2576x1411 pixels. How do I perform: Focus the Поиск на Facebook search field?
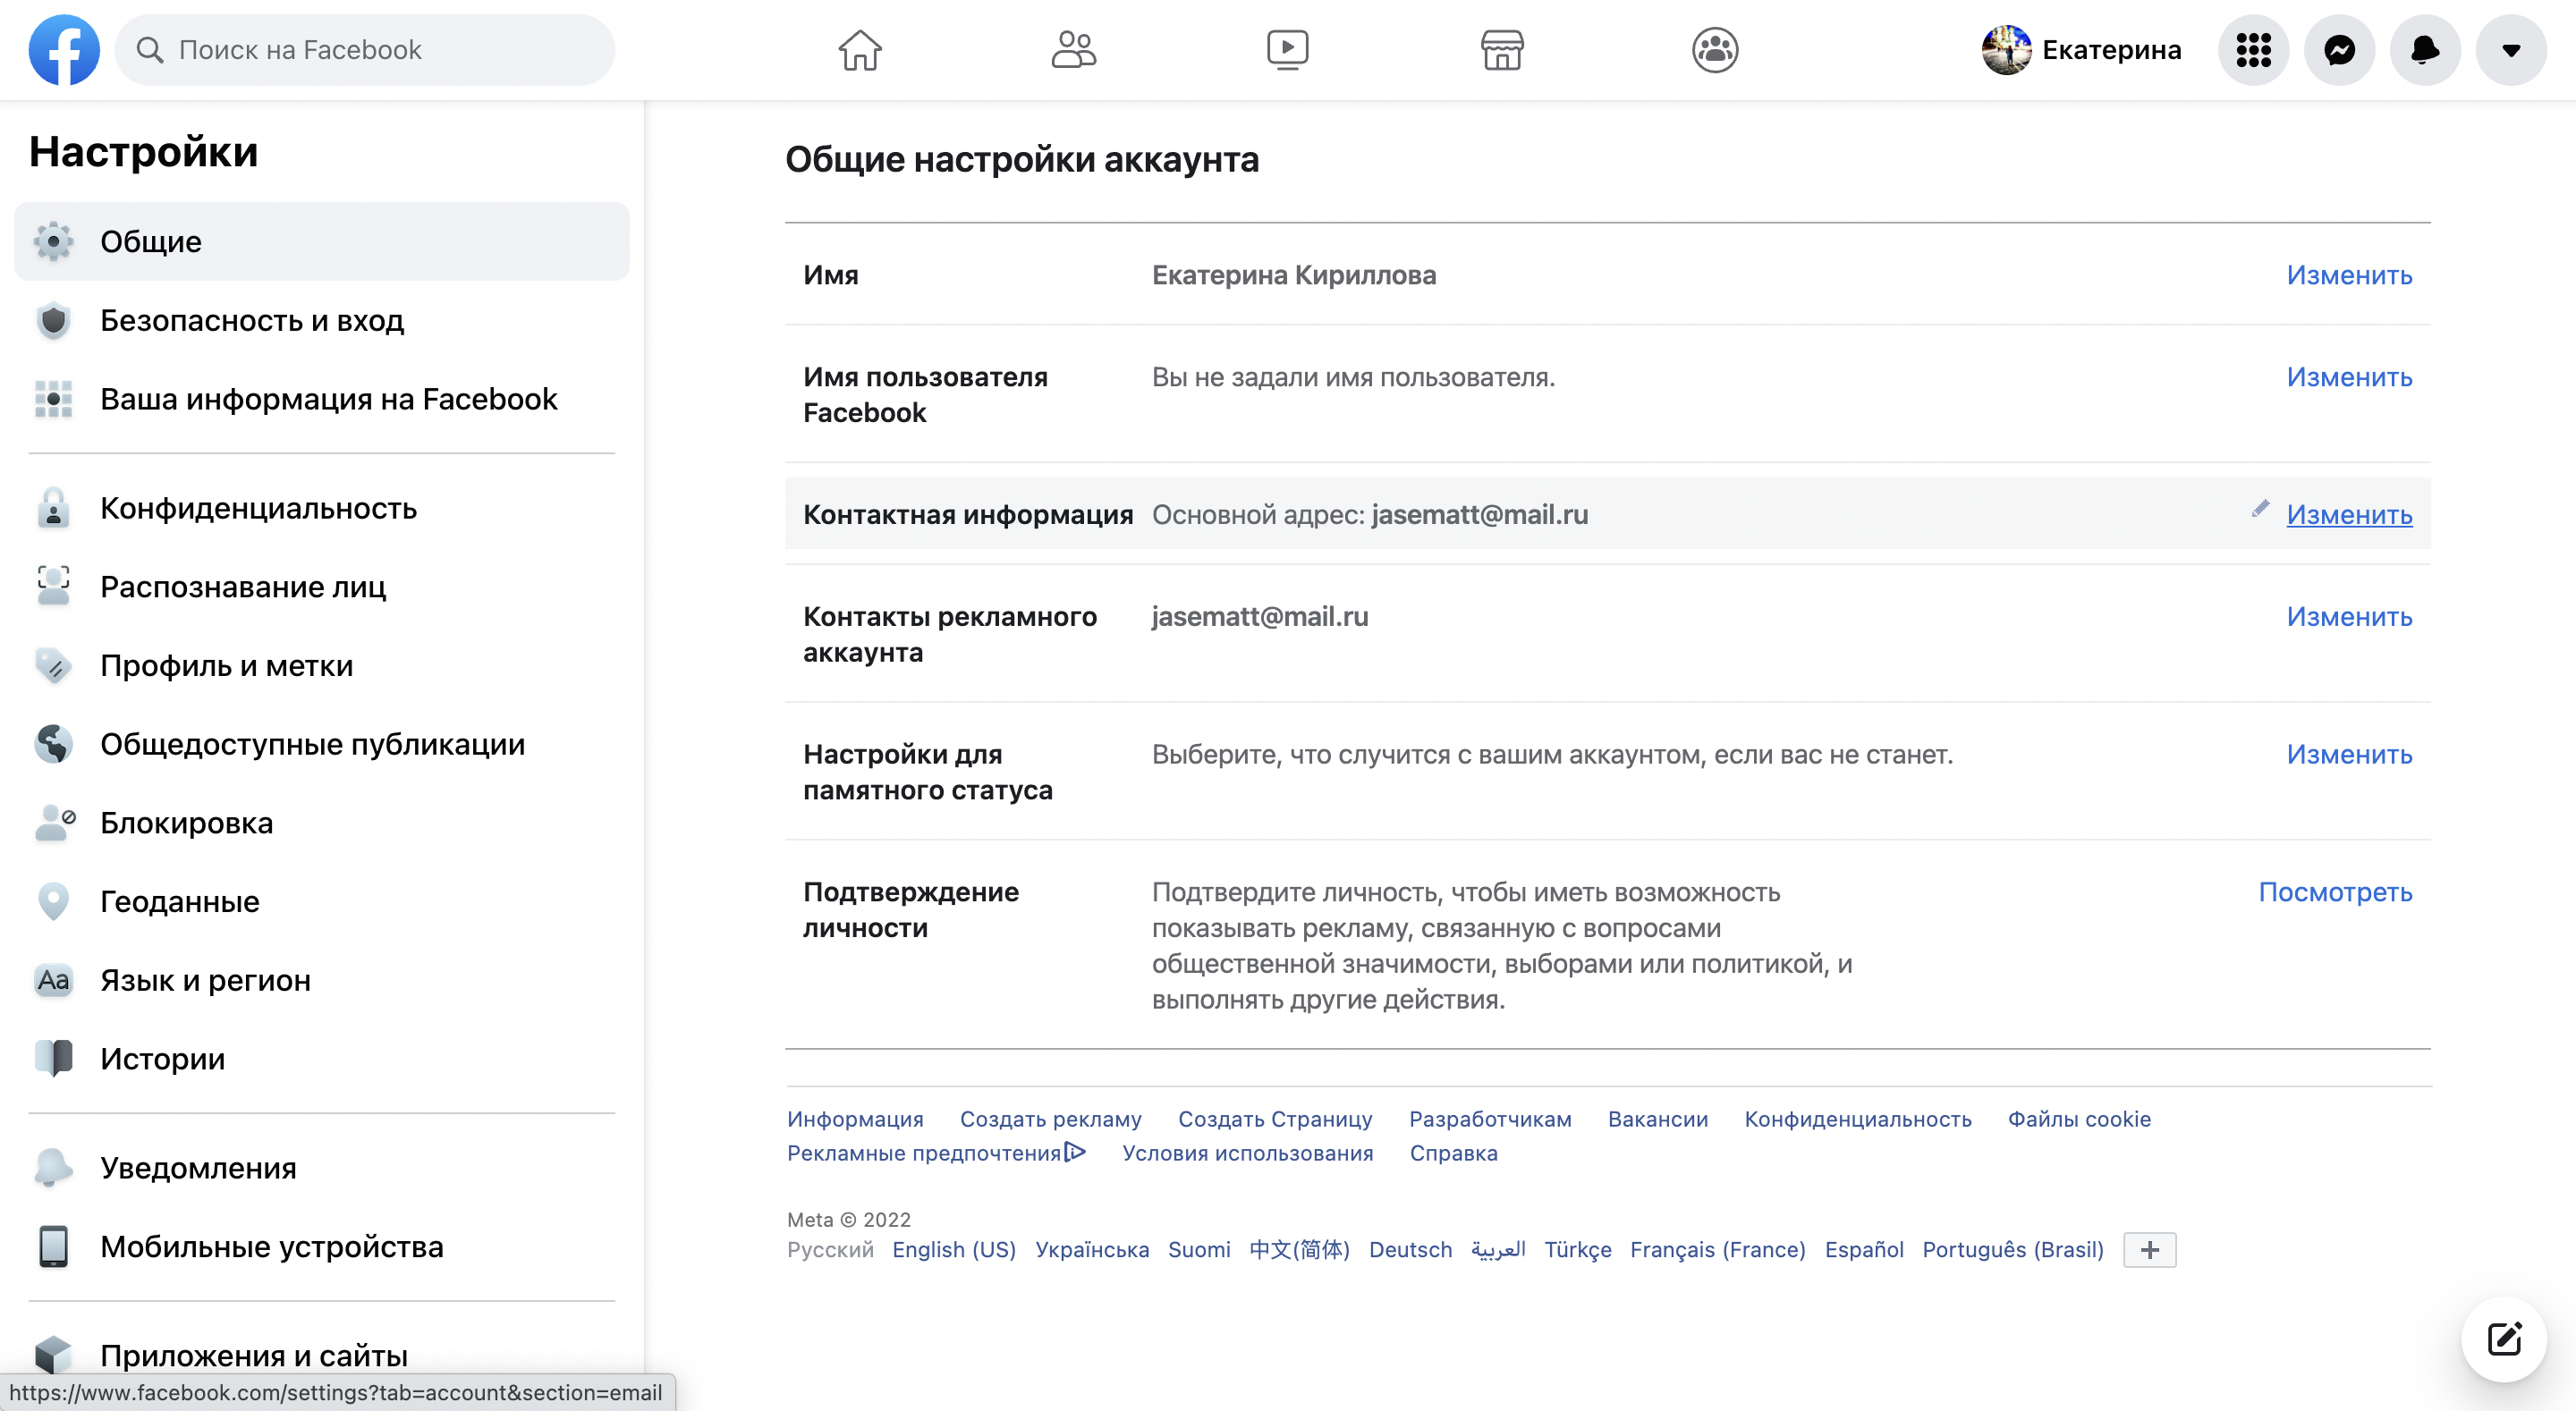[x=365, y=50]
